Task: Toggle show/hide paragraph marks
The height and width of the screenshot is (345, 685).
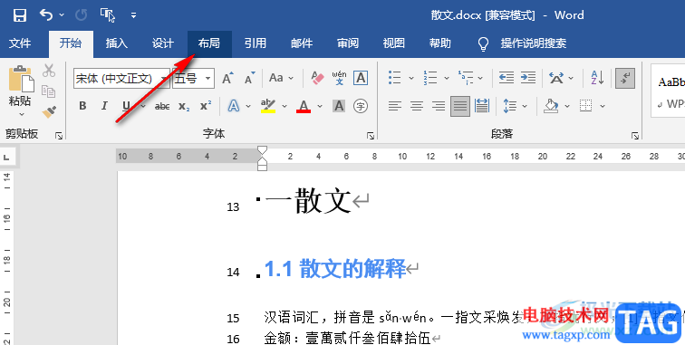Action: click(625, 78)
